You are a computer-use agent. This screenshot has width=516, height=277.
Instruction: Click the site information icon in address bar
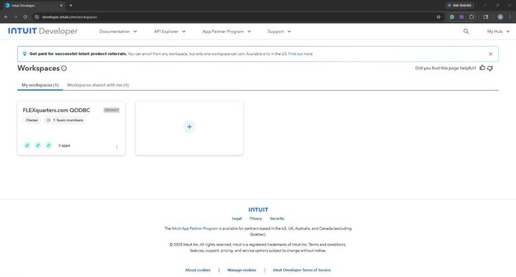(36, 17)
